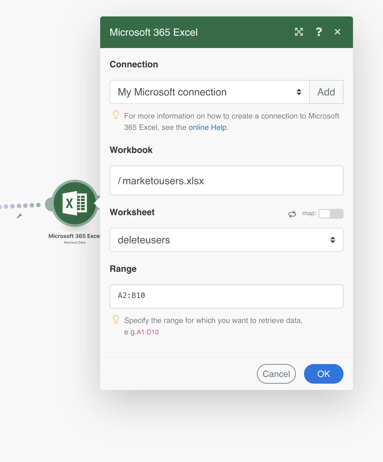The height and width of the screenshot is (462, 383).
Task: Click the Connection section heading
Action: (x=134, y=64)
